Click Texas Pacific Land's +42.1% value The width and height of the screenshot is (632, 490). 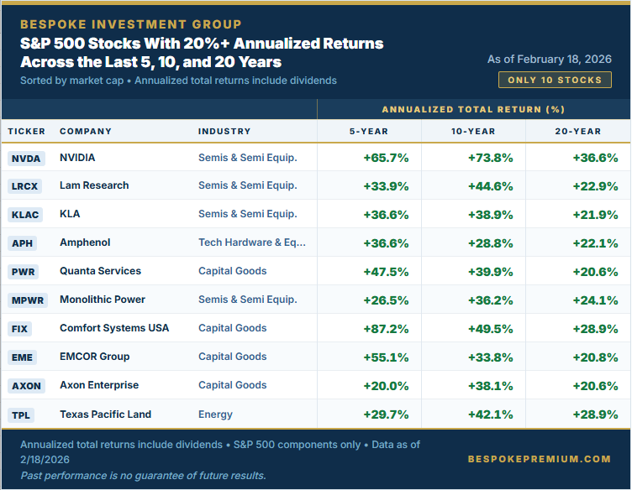coord(491,414)
